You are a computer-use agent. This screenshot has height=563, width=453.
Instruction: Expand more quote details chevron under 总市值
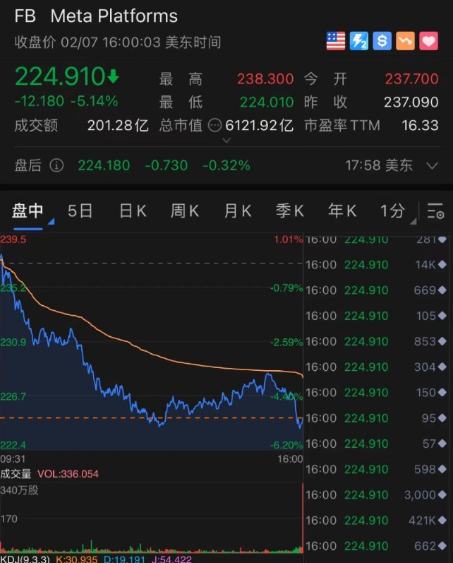tap(226, 141)
